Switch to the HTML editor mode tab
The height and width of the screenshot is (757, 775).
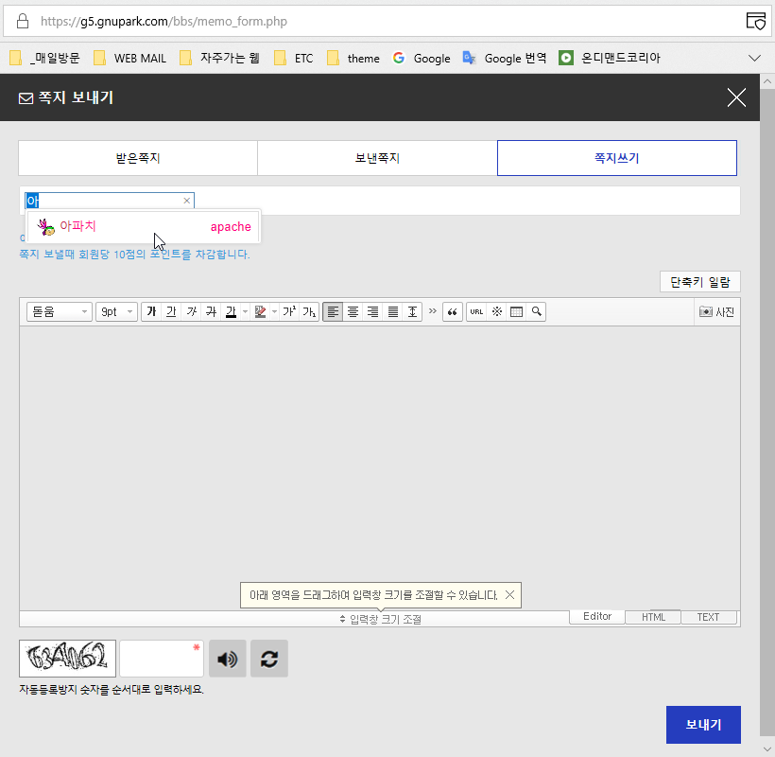(x=653, y=617)
